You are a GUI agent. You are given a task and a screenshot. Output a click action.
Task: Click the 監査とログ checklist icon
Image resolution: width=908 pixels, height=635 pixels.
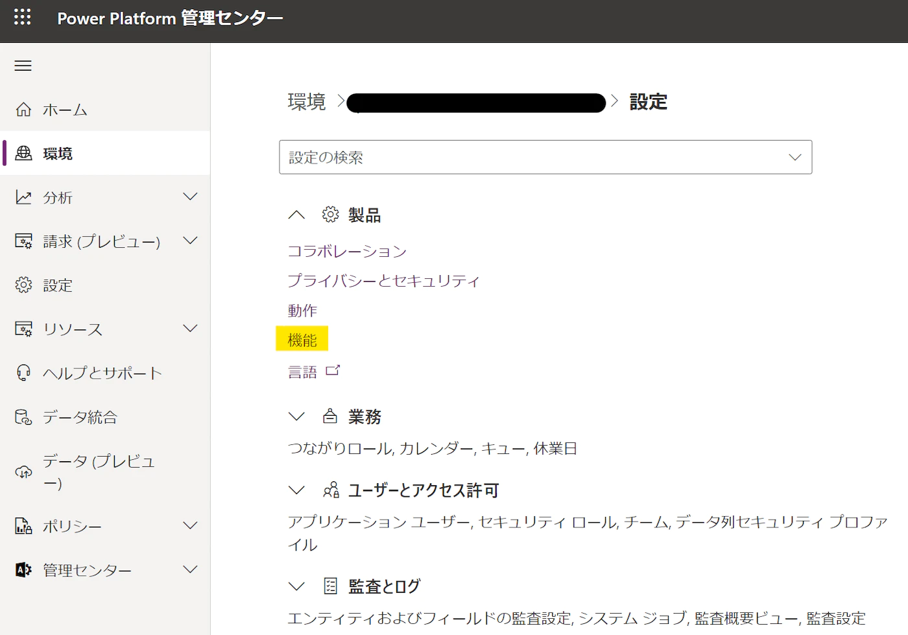click(x=331, y=586)
